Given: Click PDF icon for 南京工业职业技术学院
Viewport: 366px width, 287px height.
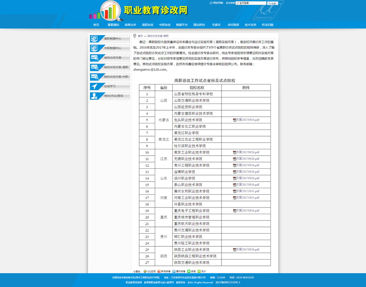Looking at the screenshot, I should click(235, 153).
